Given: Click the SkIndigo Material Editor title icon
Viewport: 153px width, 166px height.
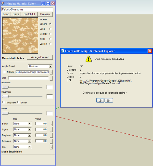Looking at the screenshot, I should coord(3,3).
